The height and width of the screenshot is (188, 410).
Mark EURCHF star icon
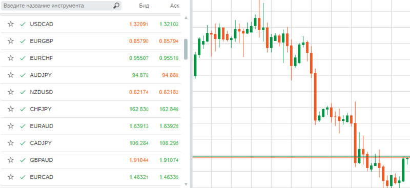[10, 58]
